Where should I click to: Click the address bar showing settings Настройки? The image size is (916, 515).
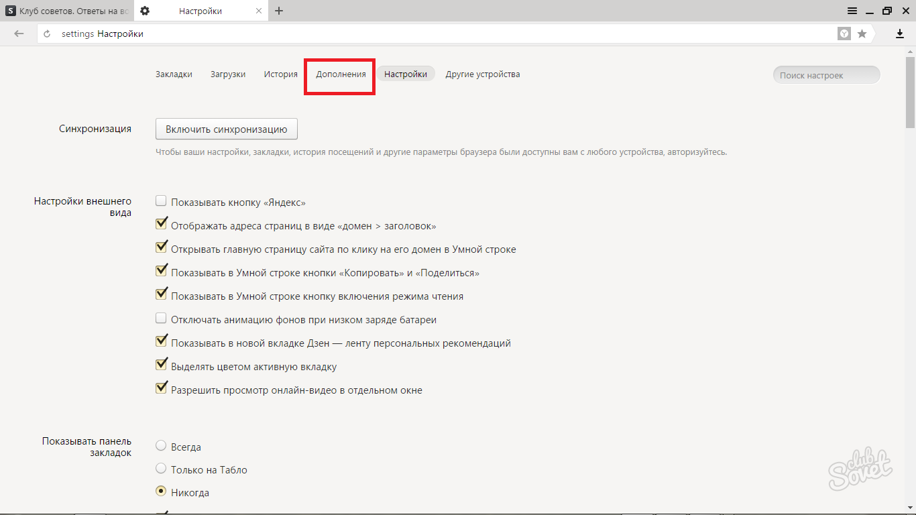[x=436, y=34]
